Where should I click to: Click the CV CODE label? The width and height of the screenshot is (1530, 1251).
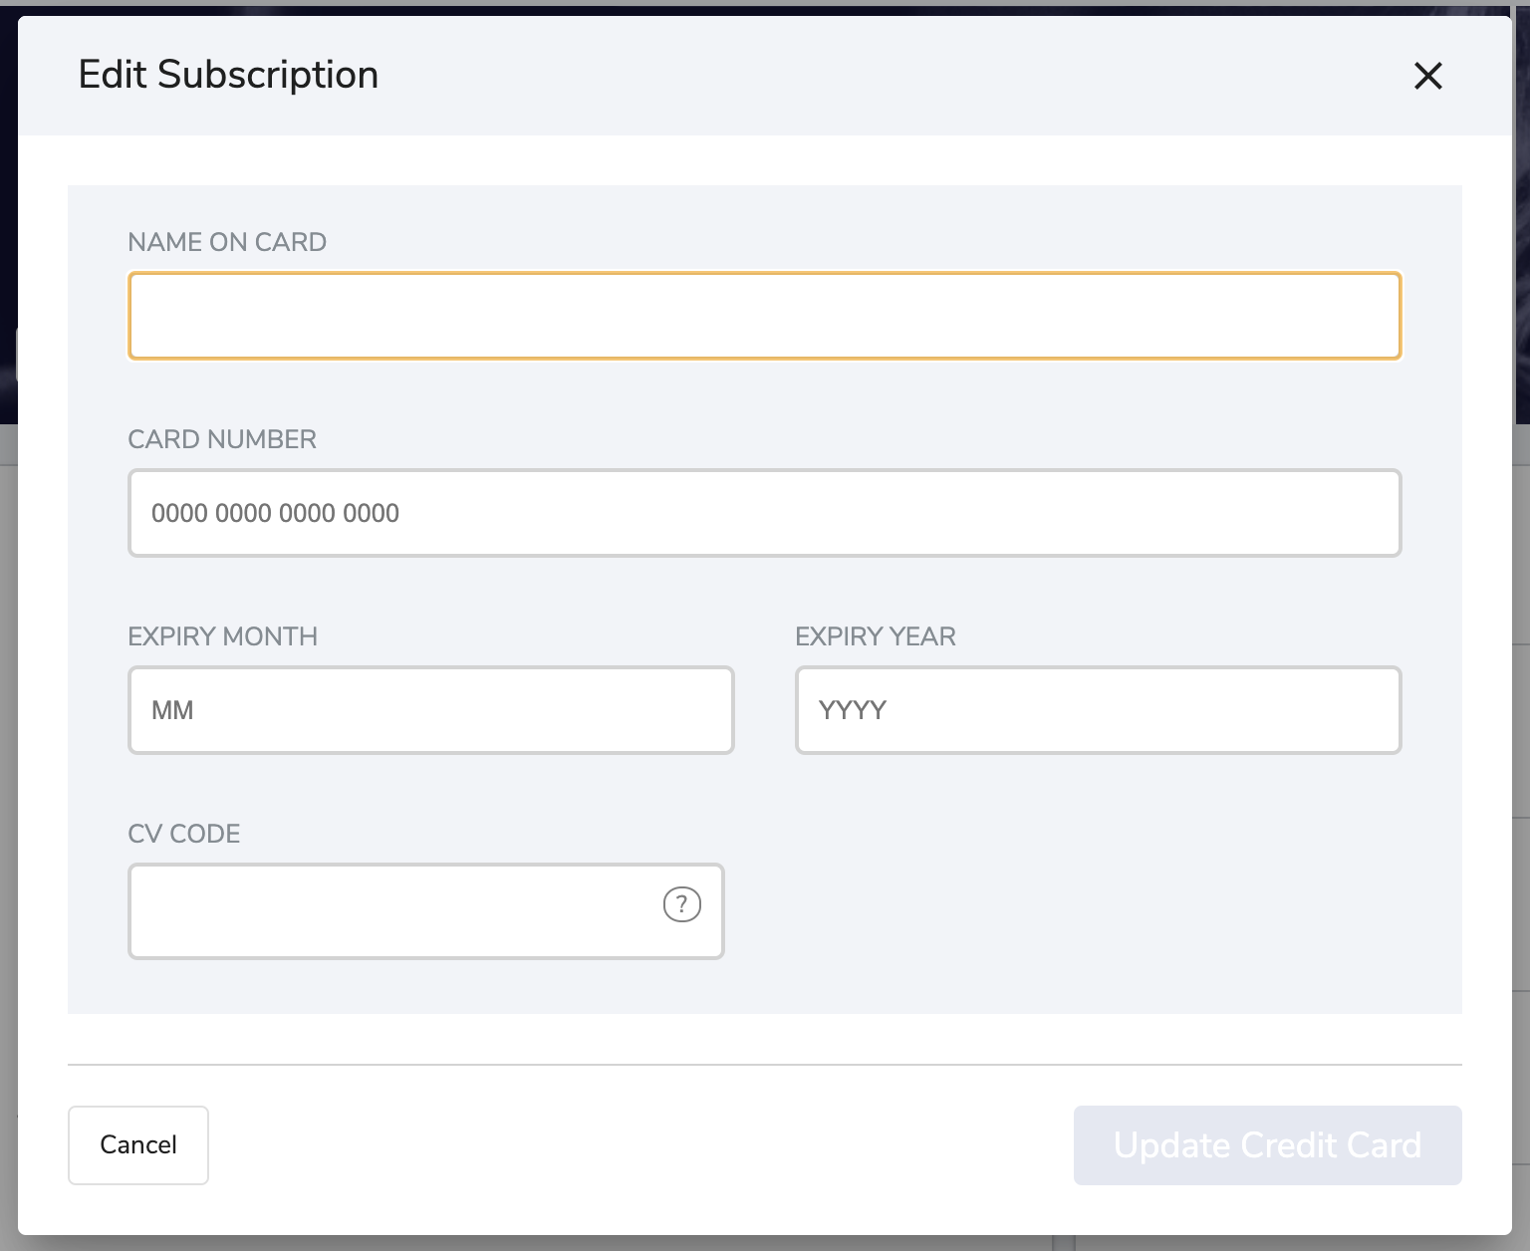point(184,834)
